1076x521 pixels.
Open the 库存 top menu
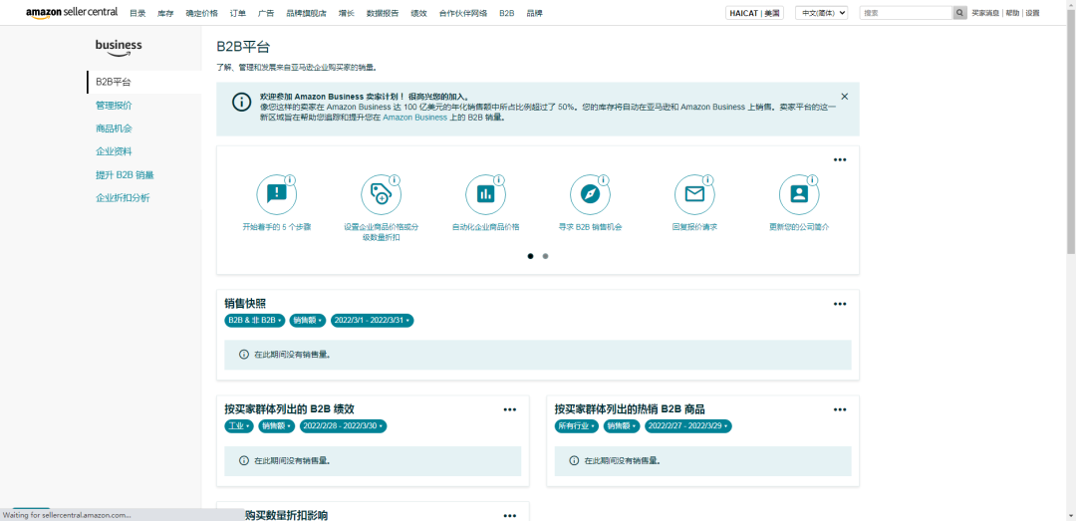(x=165, y=13)
